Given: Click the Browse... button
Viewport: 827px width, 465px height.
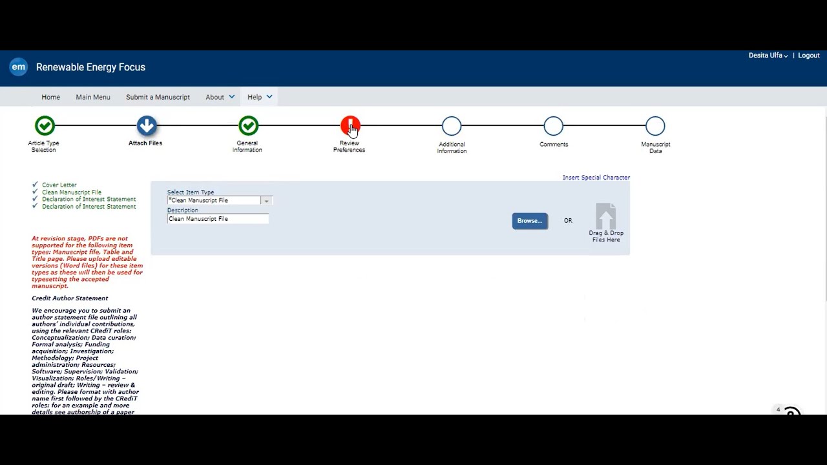Looking at the screenshot, I should point(530,221).
